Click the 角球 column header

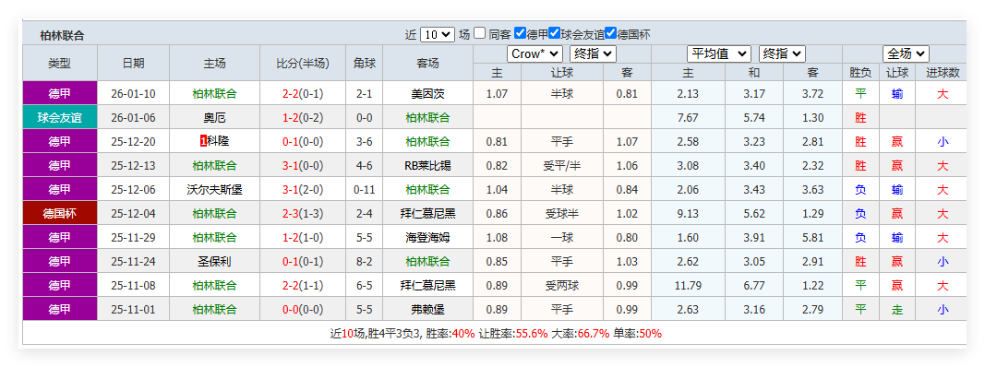(x=365, y=63)
